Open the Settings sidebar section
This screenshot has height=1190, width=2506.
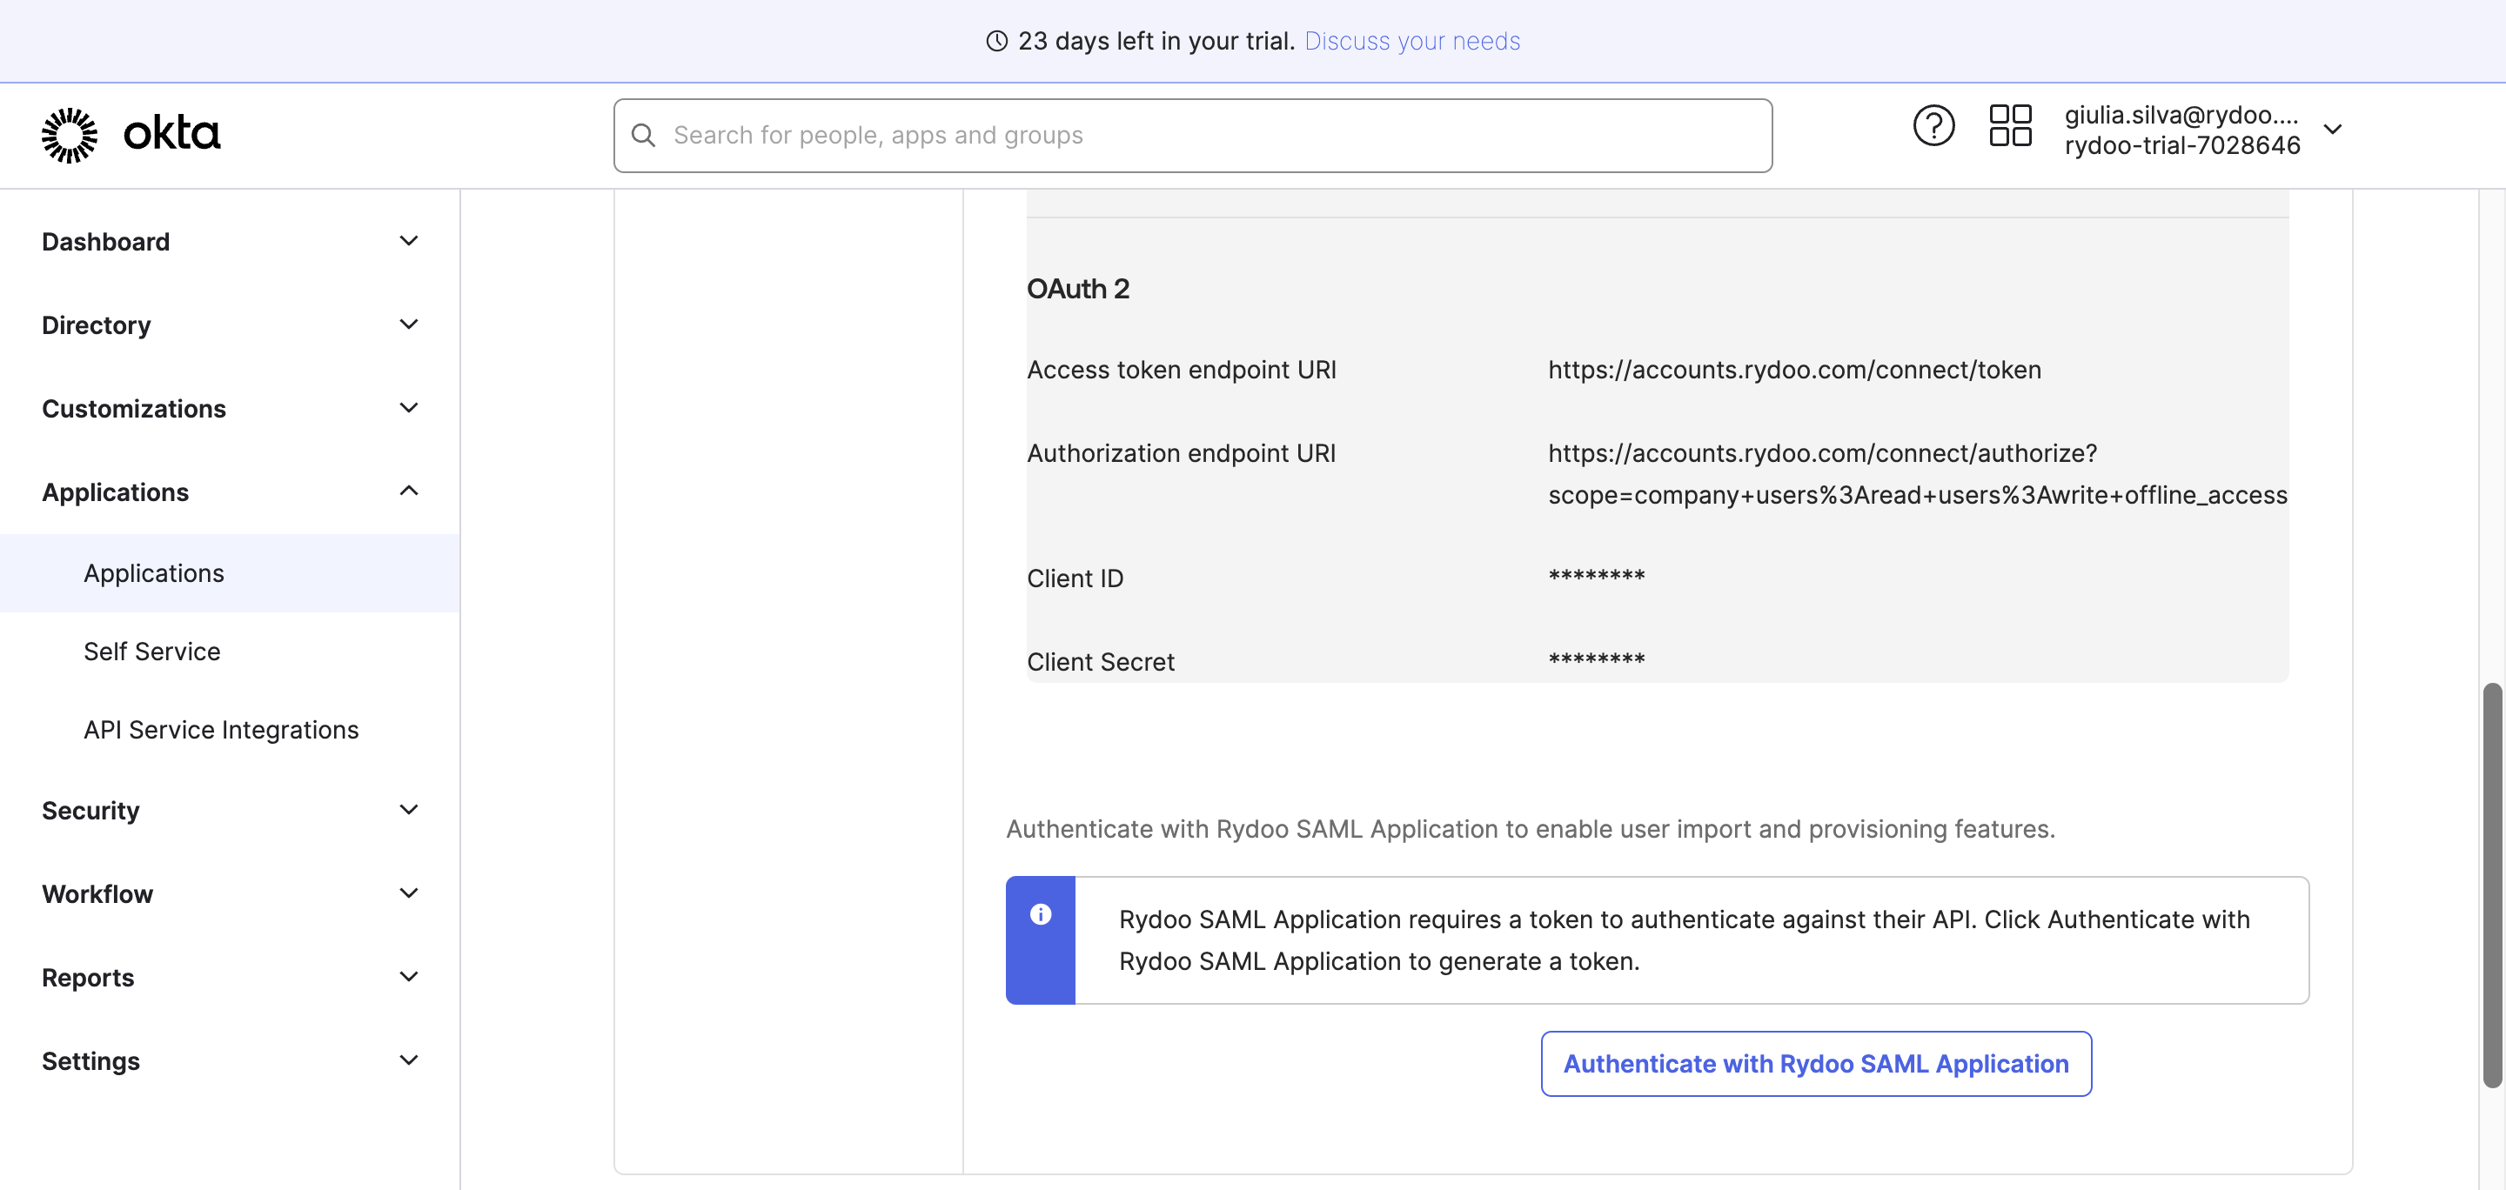tap(230, 1060)
